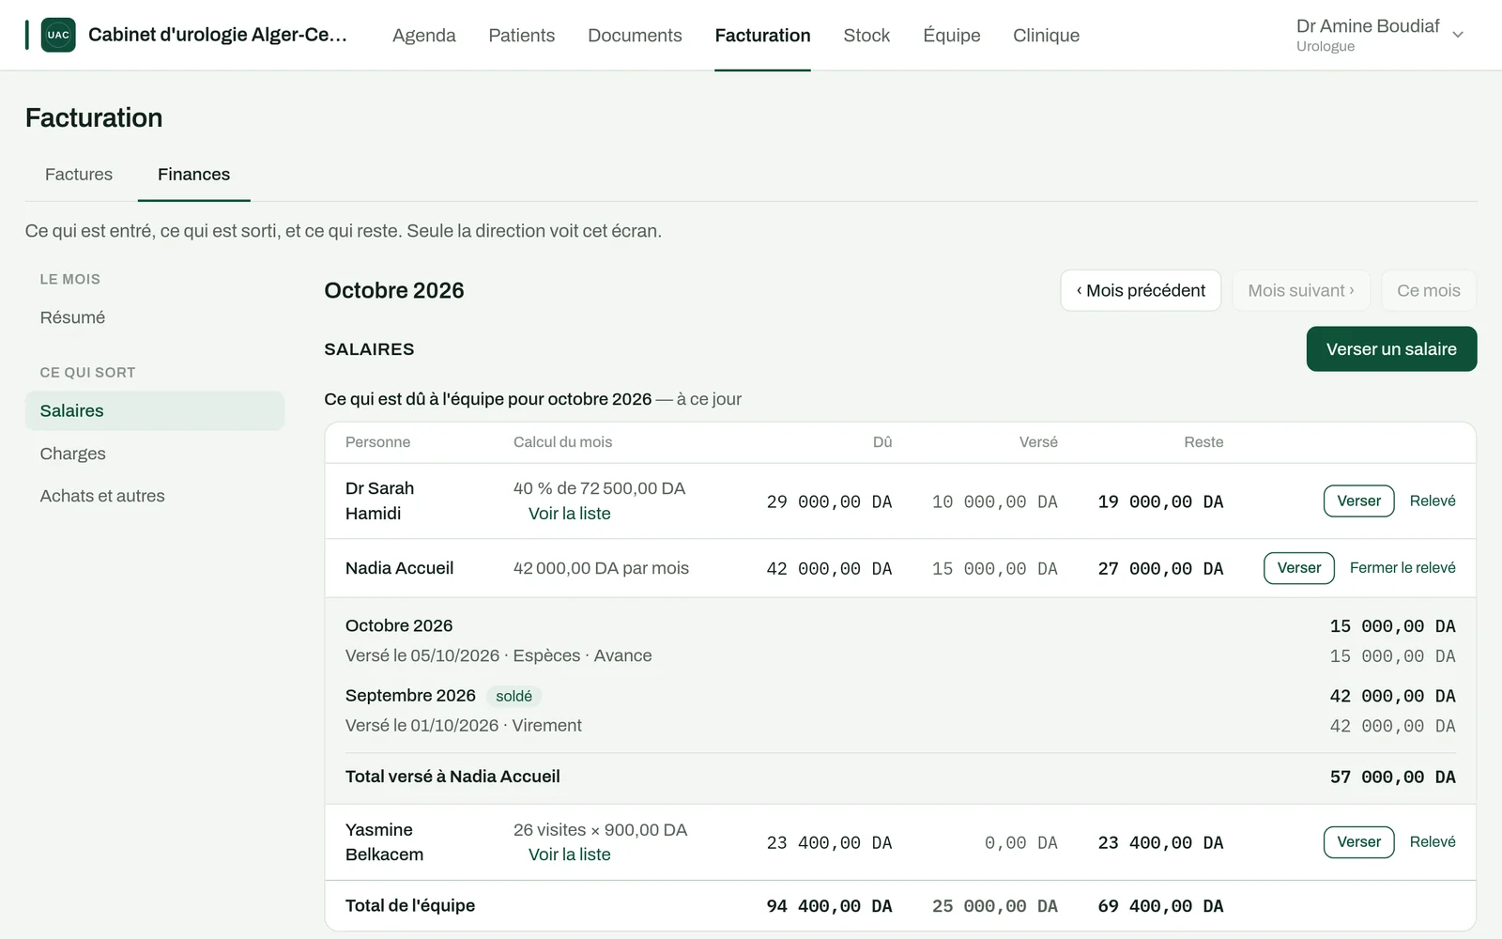Open the Dr Amine Boudiaf account chevron
1502x939 pixels.
(x=1458, y=35)
